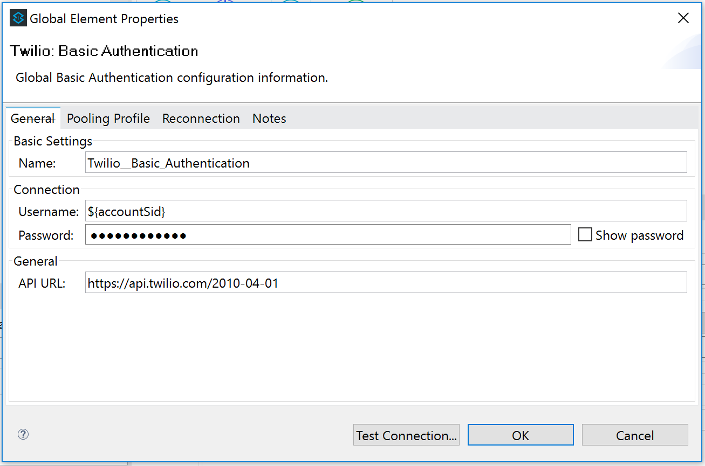The image size is (705, 466).
Task: Switch to the General tab
Action: tap(33, 119)
